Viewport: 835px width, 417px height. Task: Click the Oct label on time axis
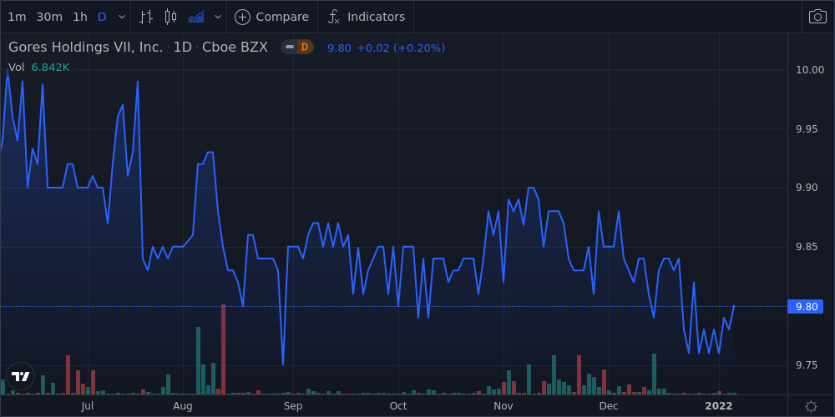398,406
